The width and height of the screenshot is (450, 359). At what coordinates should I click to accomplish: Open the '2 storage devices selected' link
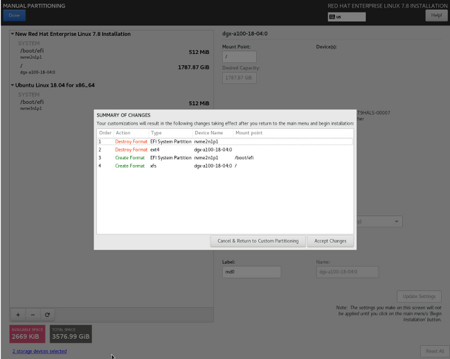point(39,351)
